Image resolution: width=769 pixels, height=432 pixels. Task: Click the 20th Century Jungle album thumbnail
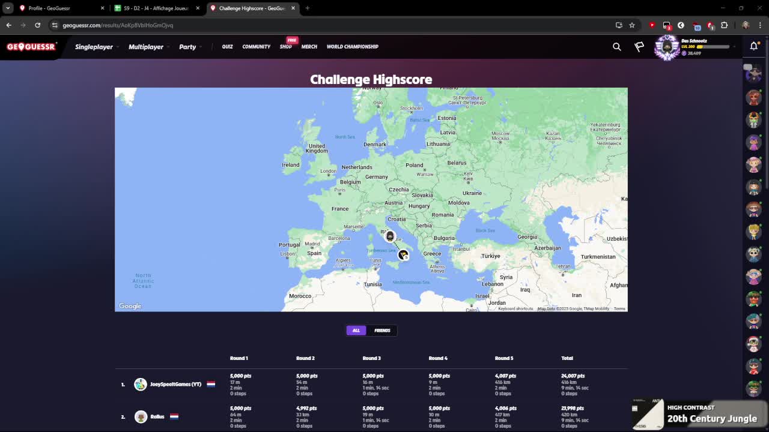tap(648, 414)
